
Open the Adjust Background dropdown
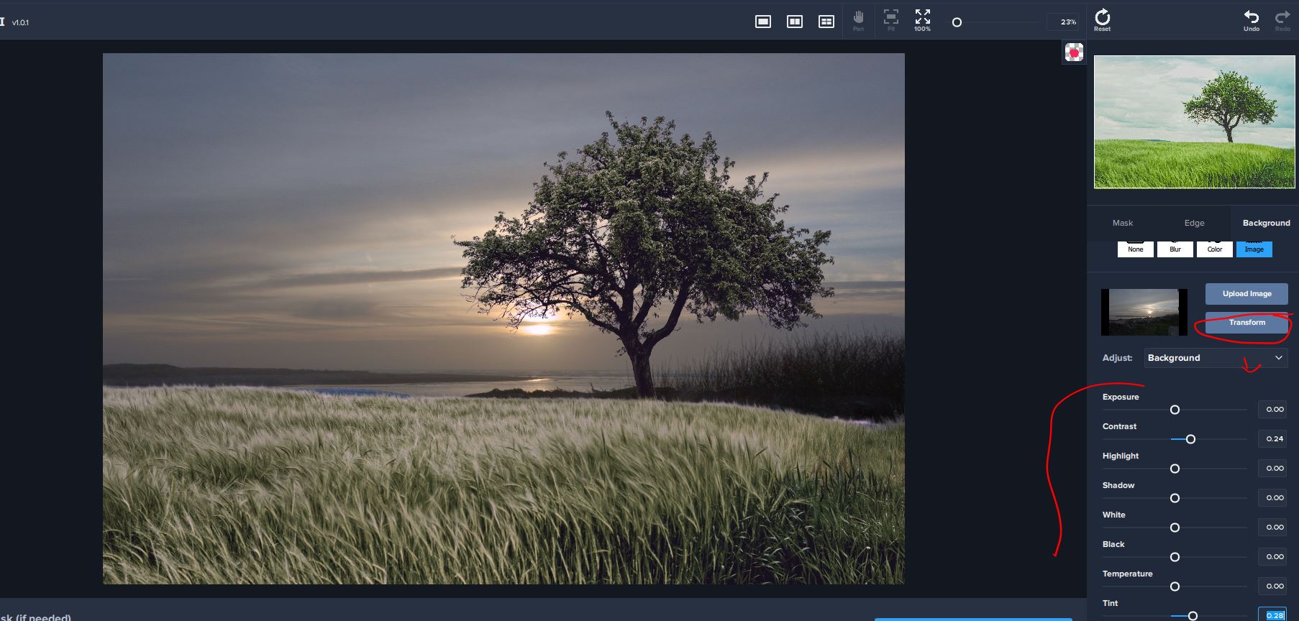pos(1216,358)
